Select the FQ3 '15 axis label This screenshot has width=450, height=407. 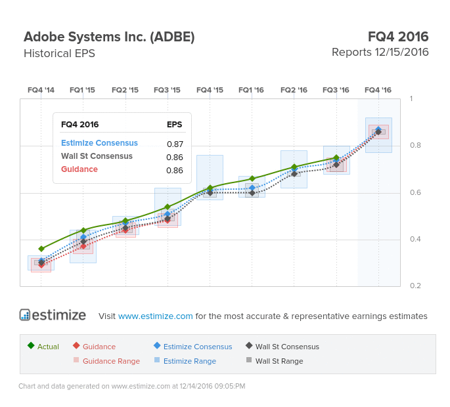[x=167, y=90]
